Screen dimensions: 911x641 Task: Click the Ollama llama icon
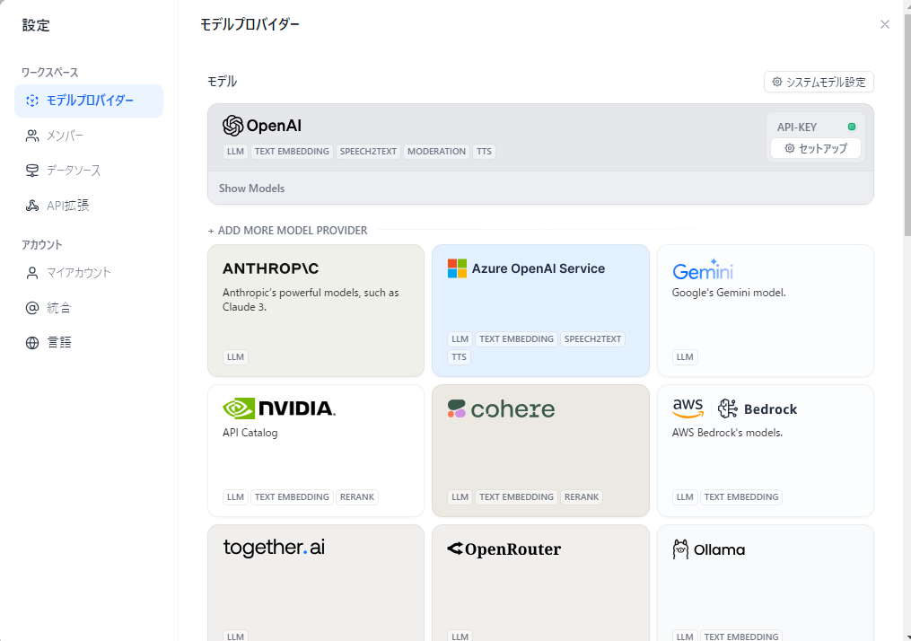680,549
